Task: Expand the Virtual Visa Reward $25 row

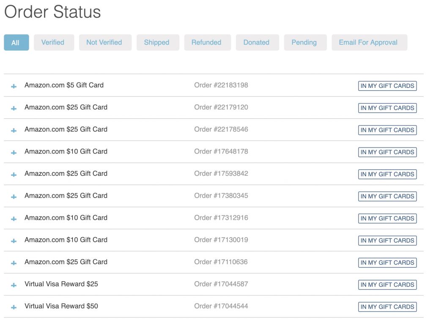Action: tap(13, 284)
